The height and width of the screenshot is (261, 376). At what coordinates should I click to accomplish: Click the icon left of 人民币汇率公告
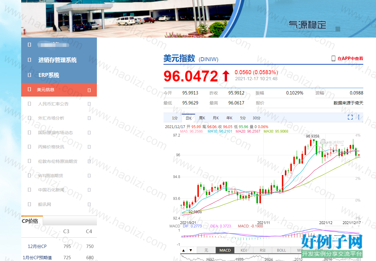point(29,104)
